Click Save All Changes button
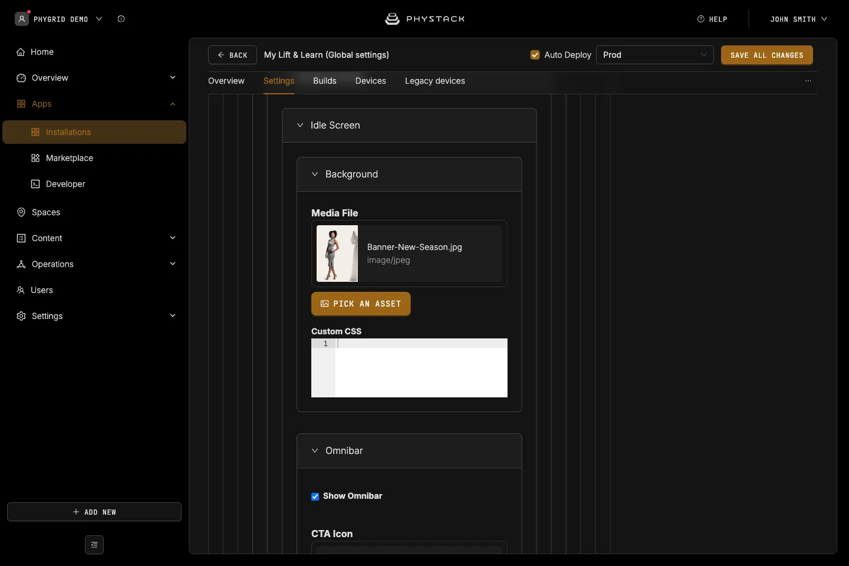Screen dimensions: 849x566 coord(767,55)
